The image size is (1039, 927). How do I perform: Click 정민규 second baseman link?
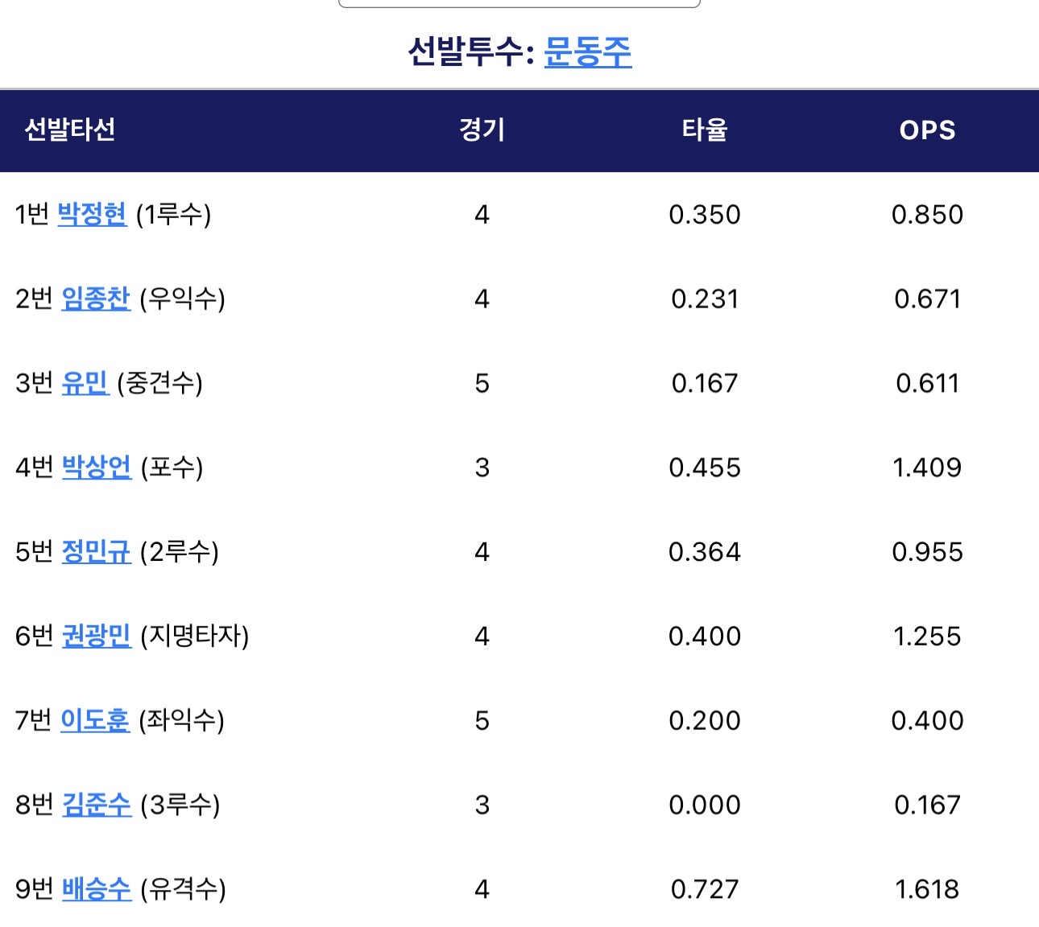[x=96, y=552]
